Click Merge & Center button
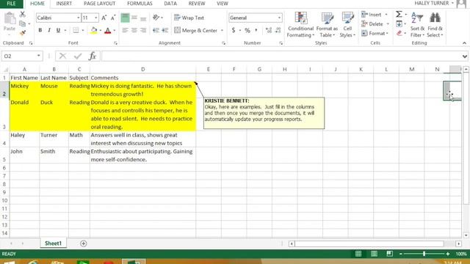470x264 pixels. pyautogui.click(x=196, y=30)
